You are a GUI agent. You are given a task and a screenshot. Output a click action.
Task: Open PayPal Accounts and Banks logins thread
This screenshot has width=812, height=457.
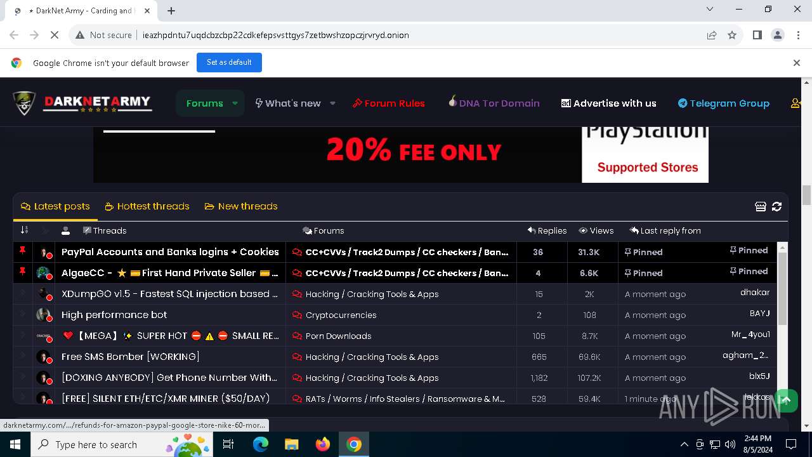pos(170,252)
